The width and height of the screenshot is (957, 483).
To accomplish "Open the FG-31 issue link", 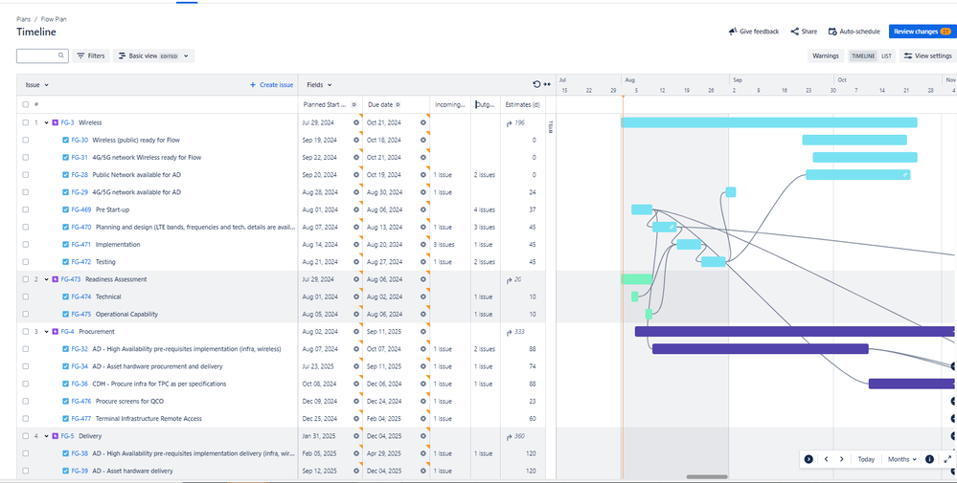I will pyautogui.click(x=80, y=157).
